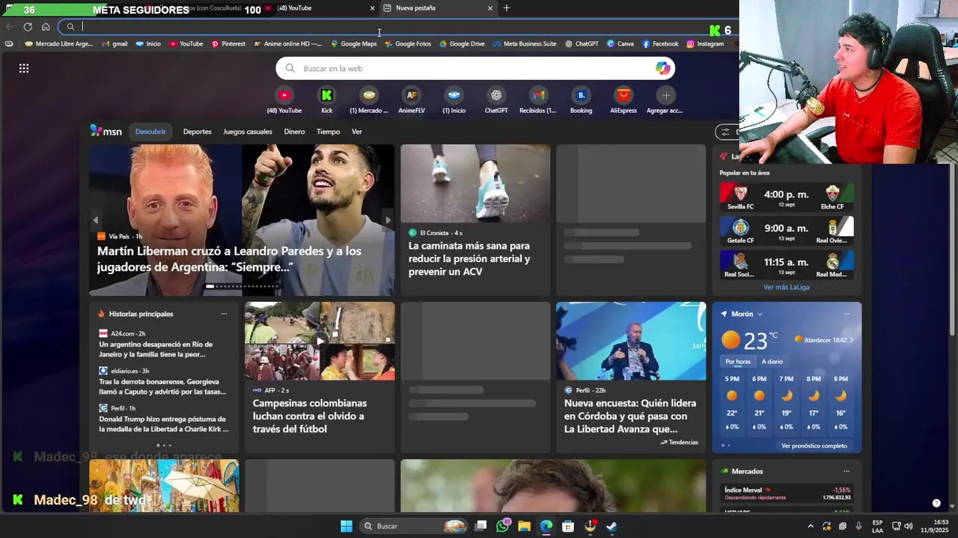This screenshot has width=958, height=538.
Task: Go to the browser home page icon
Action: click(x=46, y=27)
